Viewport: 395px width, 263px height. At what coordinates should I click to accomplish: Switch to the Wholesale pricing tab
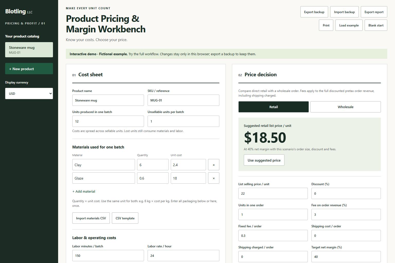click(x=346, y=107)
